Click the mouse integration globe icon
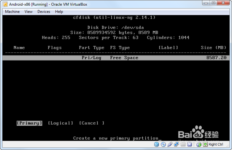232x150 pixels. pos(199,144)
